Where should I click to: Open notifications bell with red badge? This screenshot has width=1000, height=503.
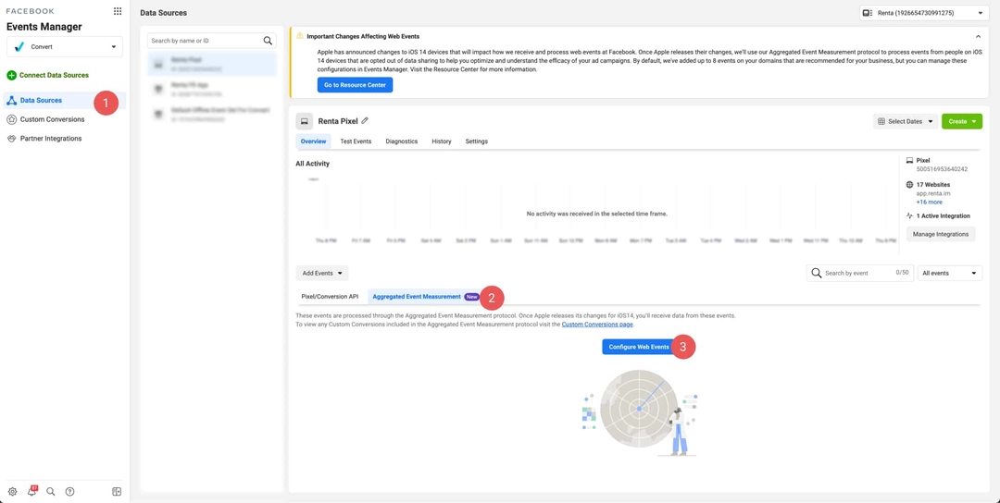coord(31,491)
